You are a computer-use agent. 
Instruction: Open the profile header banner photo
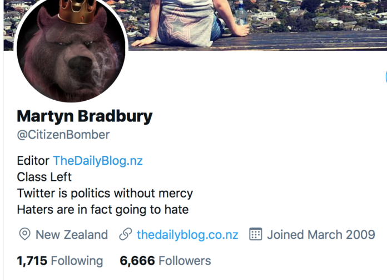tap(257, 24)
